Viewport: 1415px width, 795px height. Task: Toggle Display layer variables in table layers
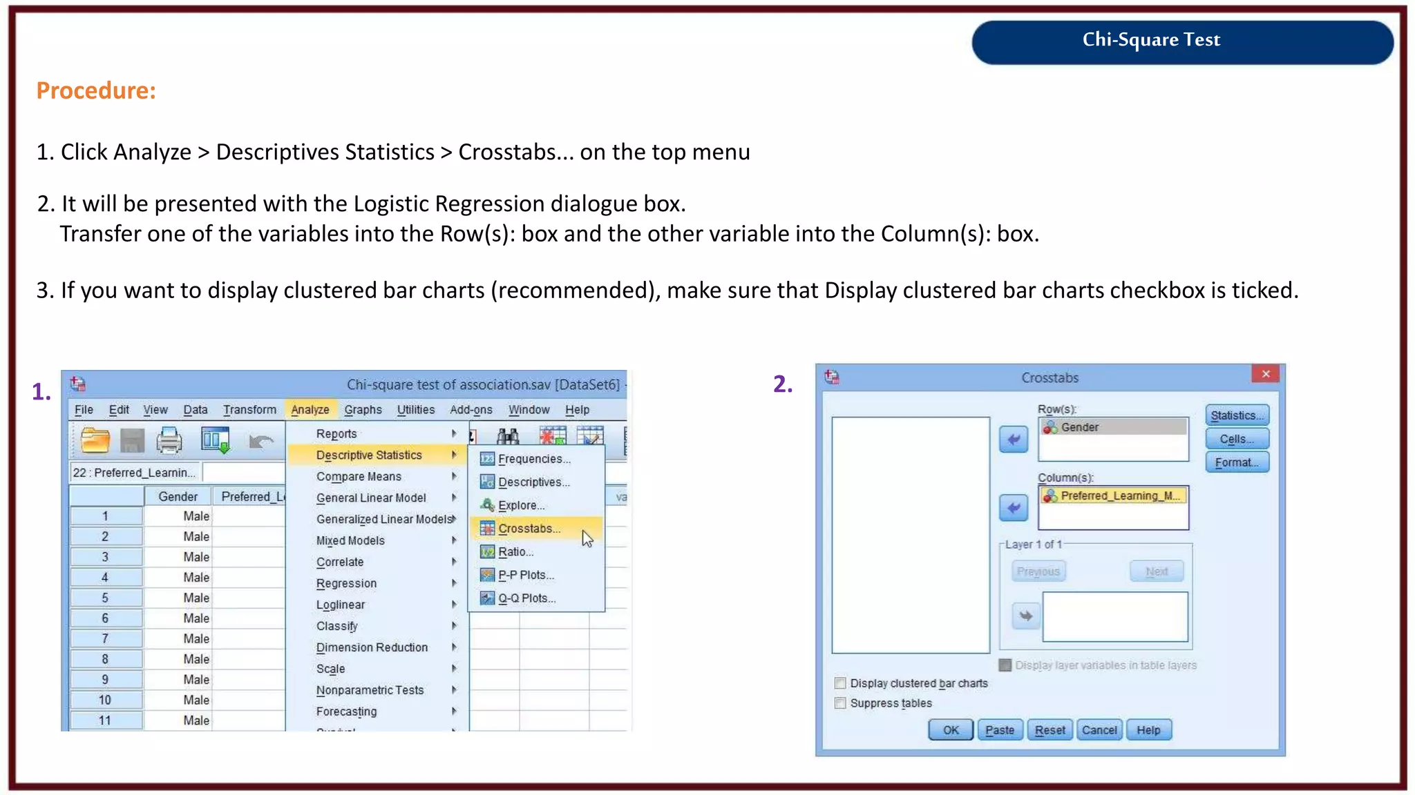coord(1005,665)
